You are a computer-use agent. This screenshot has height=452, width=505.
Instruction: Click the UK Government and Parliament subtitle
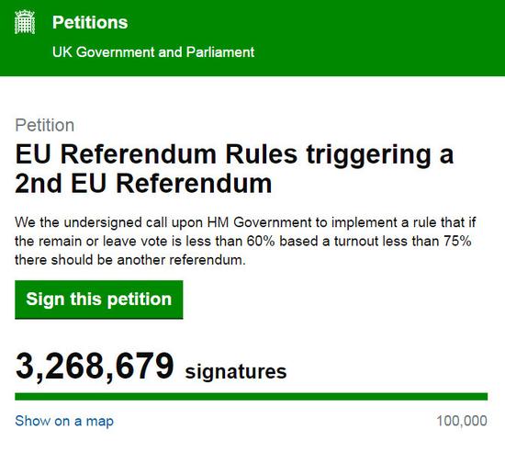point(153,52)
